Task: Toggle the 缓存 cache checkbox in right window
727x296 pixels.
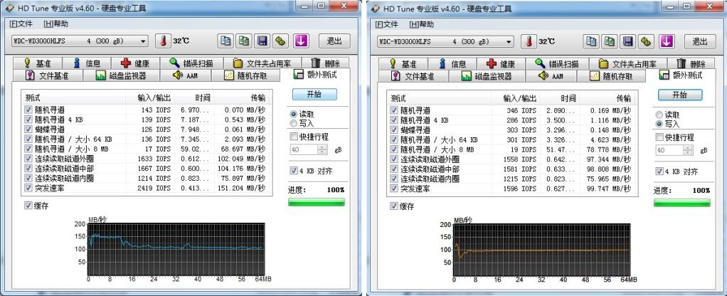Action: point(394,206)
